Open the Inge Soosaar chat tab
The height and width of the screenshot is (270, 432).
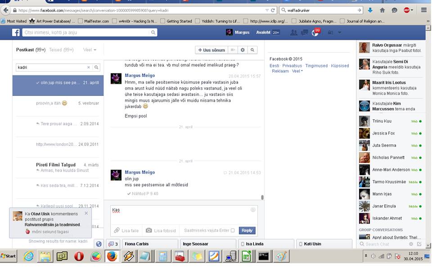click(x=208, y=244)
